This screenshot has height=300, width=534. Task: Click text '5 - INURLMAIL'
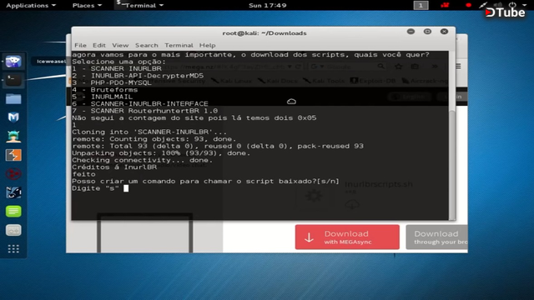point(102,97)
